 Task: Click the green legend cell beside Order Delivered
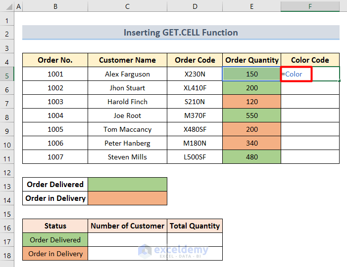coord(127,185)
